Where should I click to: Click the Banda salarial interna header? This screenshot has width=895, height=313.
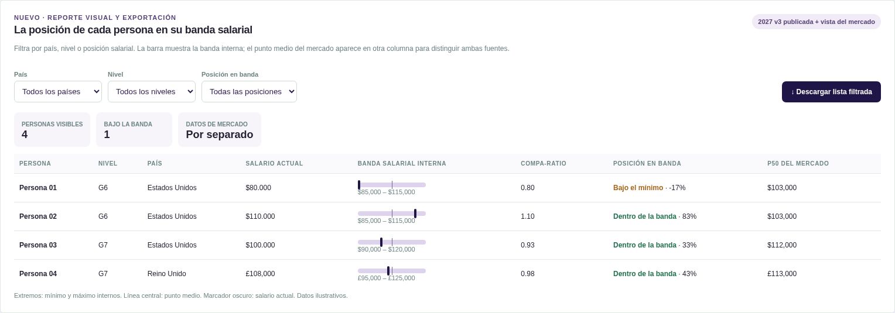pyautogui.click(x=402, y=164)
